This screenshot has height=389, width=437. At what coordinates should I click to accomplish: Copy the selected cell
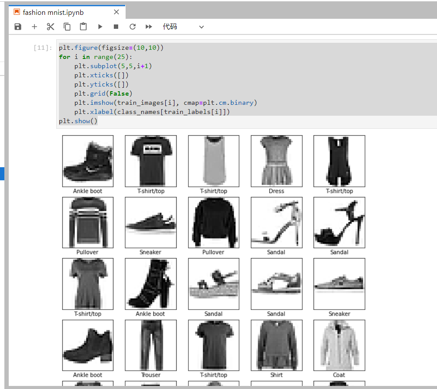(x=67, y=27)
